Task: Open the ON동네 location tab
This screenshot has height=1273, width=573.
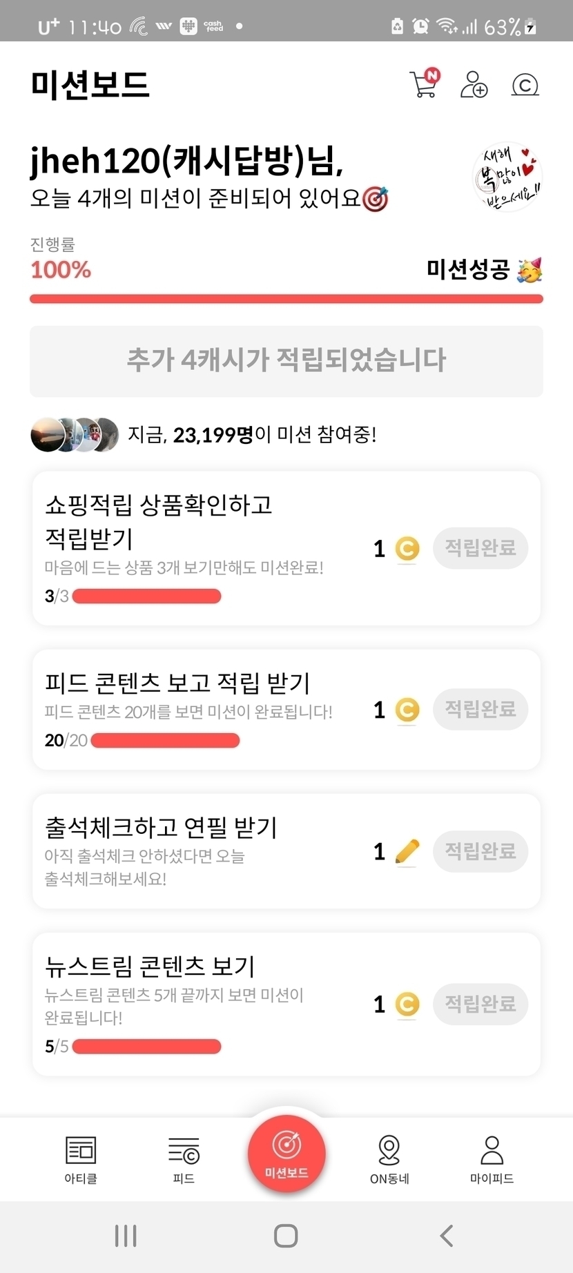Action: (x=389, y=1159)
